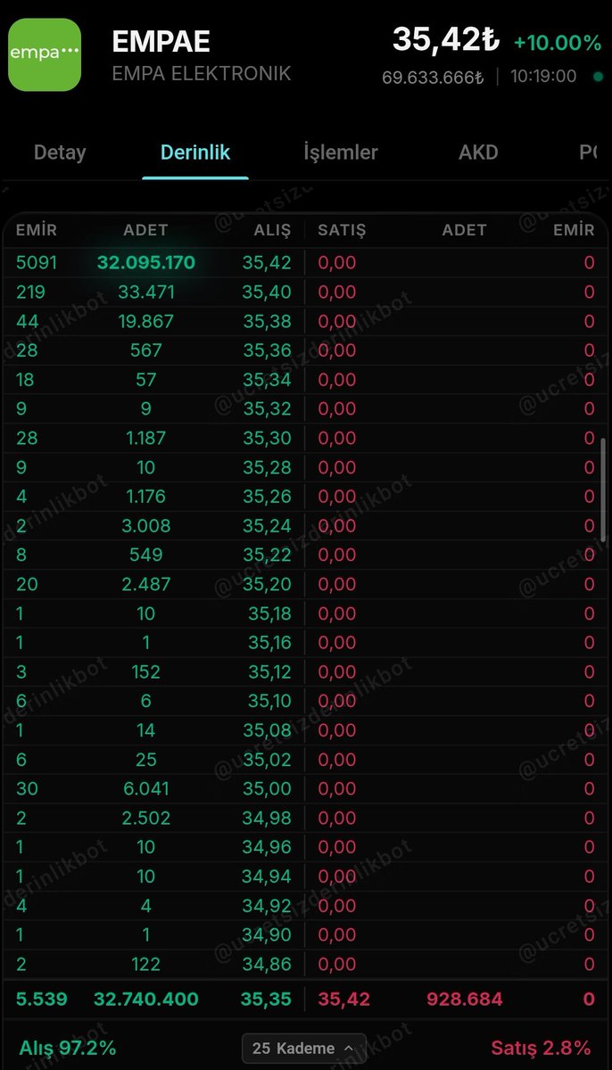This screenshot has height=1070, width=612.
Task: Tap the 1.176 quantity cell
Action: pyautogui.click(x=146, y=497)
